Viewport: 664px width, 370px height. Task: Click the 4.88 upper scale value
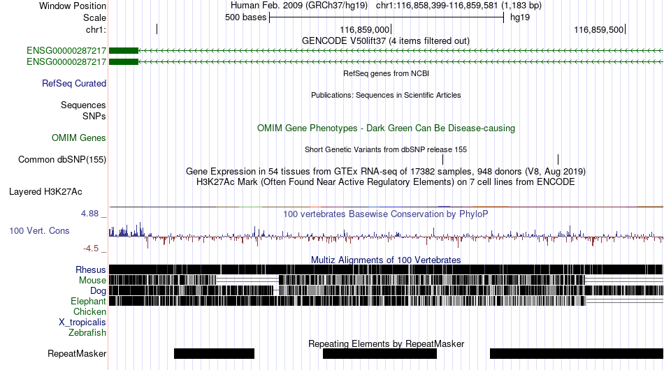pyautogui.click(x=89, y=214)
